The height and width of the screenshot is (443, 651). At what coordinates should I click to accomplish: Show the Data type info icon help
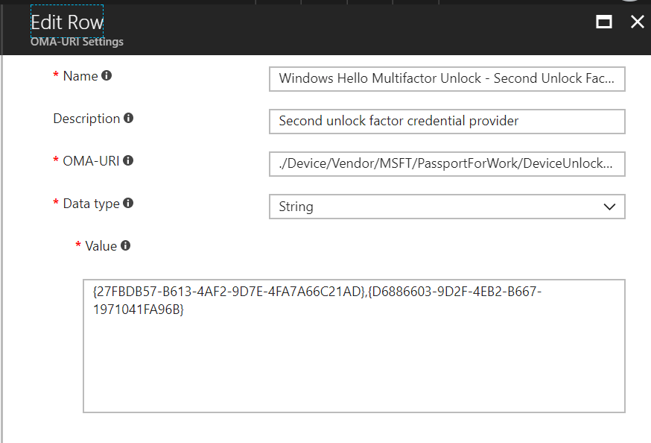[x=128, y=203]
